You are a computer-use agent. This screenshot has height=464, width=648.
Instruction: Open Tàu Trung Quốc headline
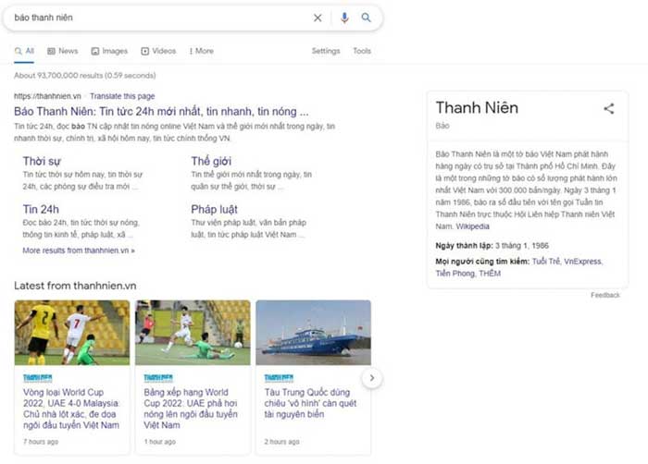click(x=310, y=403)
